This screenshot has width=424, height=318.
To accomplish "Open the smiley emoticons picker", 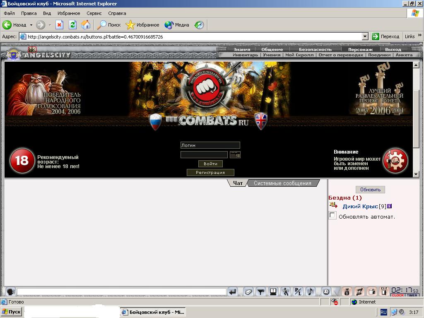I will tap(326, 292).
